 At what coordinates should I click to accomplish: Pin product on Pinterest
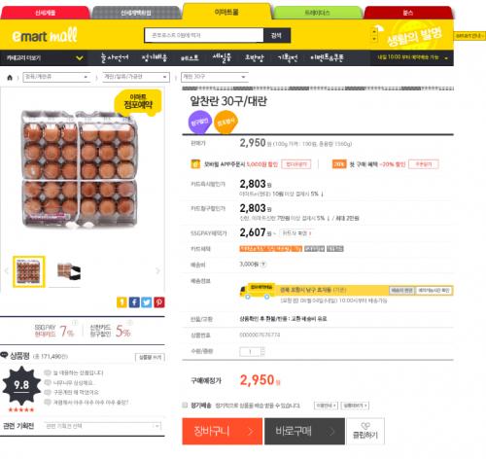coord(159,302)
